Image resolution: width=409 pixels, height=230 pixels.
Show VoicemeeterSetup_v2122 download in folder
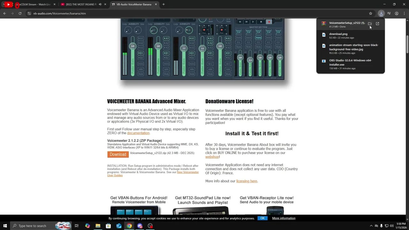pyautogui.click(x=370, y=24)
